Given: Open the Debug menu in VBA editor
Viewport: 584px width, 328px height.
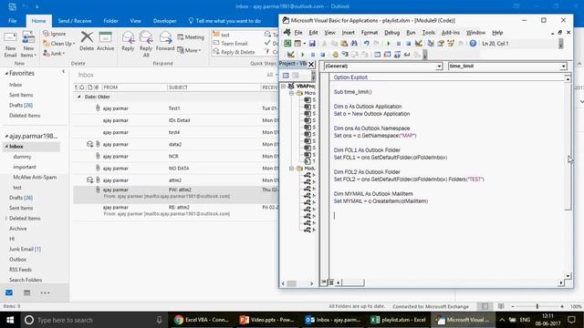Looking at the screenshot, I should [391, 33].
